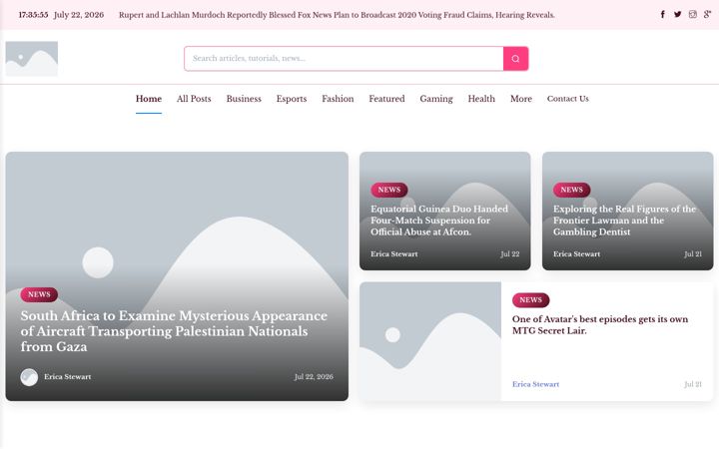
Task: Open blue Erica Stewart link on Avatar card
Action: [535, 384]
